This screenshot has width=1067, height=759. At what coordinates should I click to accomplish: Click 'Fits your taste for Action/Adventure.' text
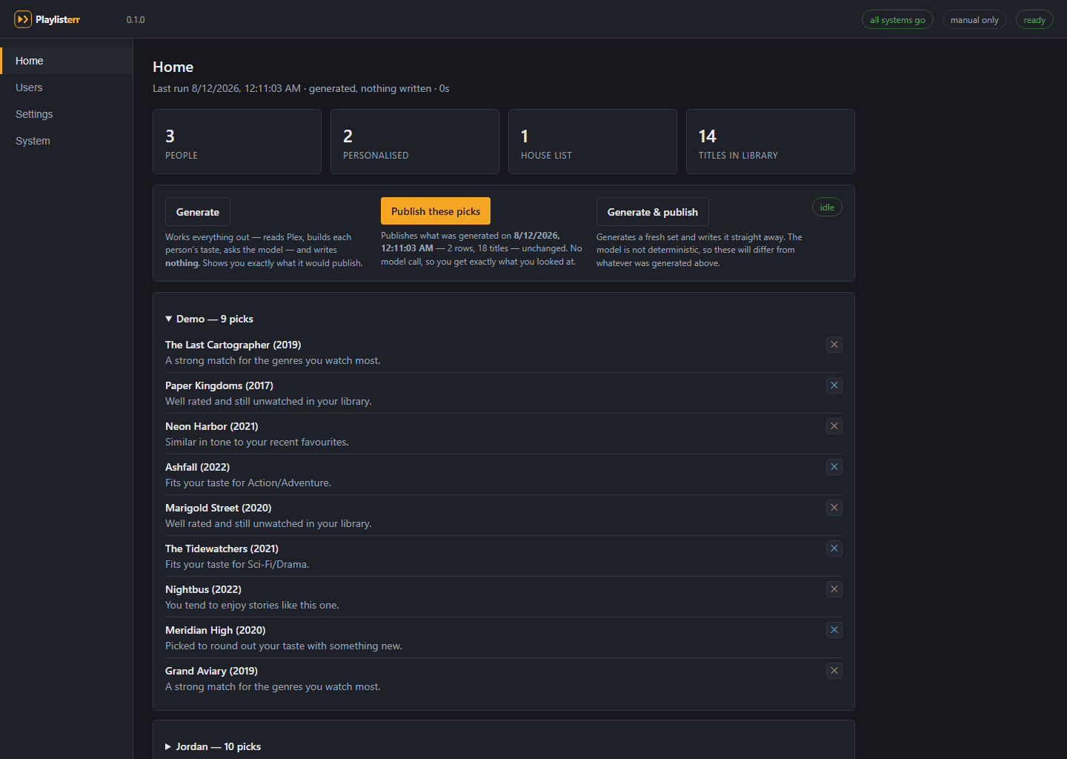pos(248,483)
